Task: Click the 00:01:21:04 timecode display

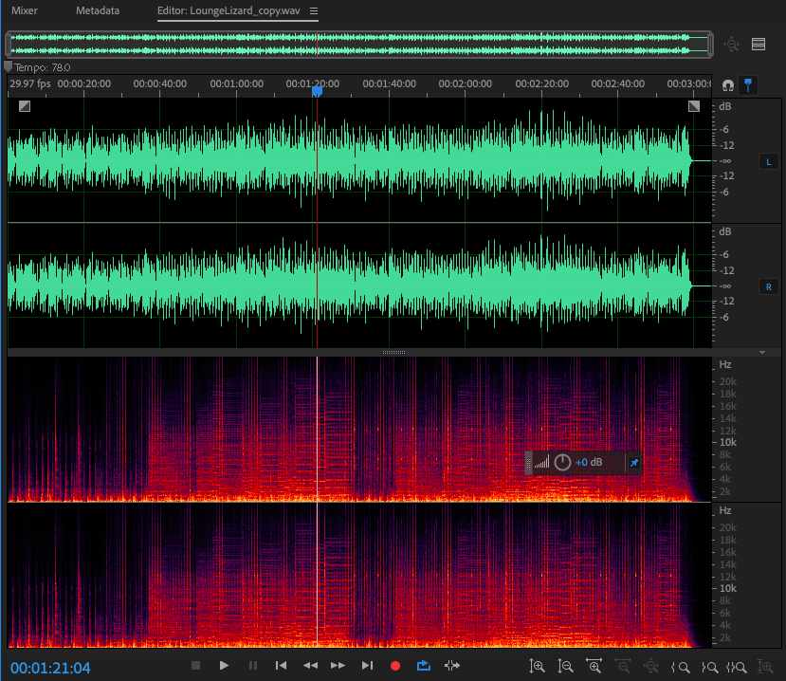Action: tap(50, 668)
